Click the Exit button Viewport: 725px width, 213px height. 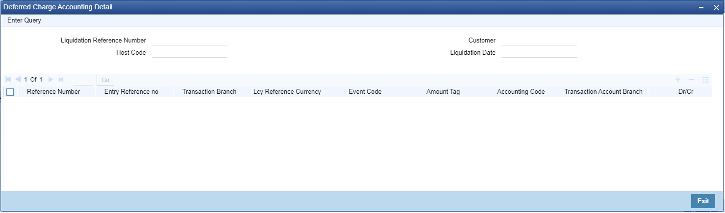703,201
